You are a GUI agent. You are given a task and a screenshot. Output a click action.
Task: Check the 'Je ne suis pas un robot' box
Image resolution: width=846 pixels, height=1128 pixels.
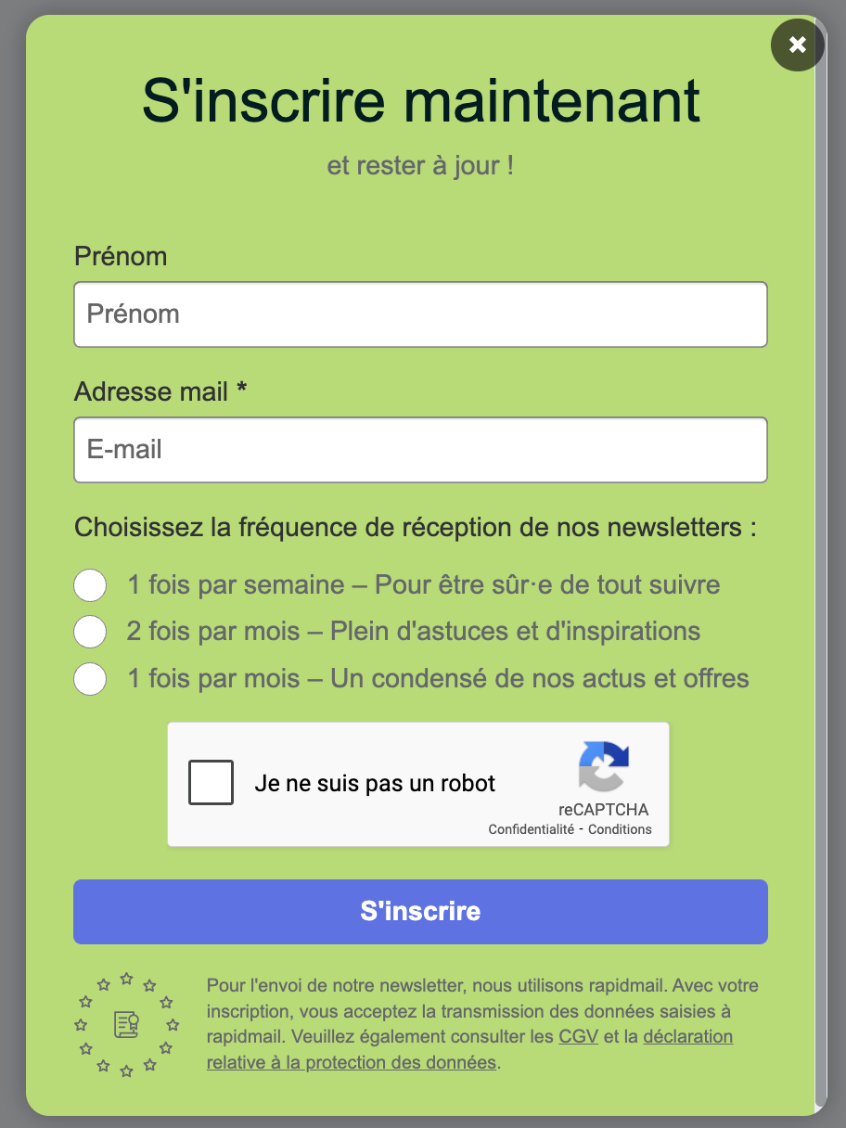(x=211, y=783)
